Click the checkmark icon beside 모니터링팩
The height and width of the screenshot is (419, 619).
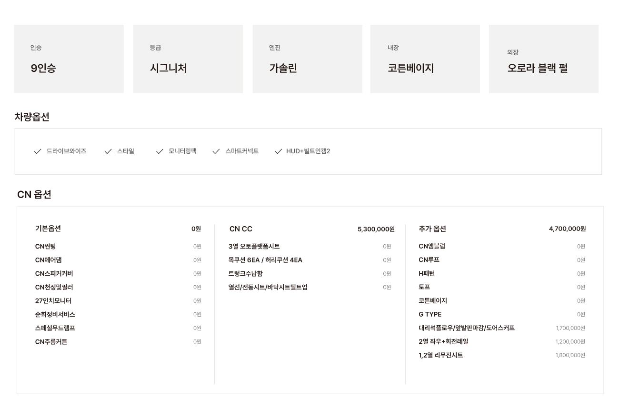(x=160, y=151)
